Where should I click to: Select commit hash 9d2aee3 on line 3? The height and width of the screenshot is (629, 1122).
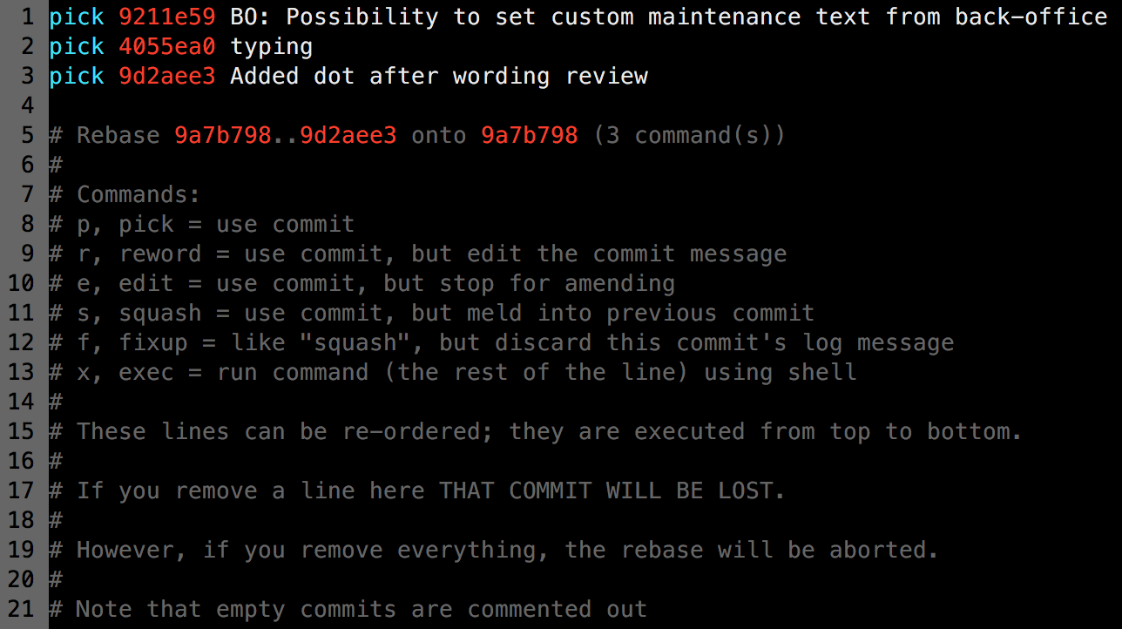(167, 76)
